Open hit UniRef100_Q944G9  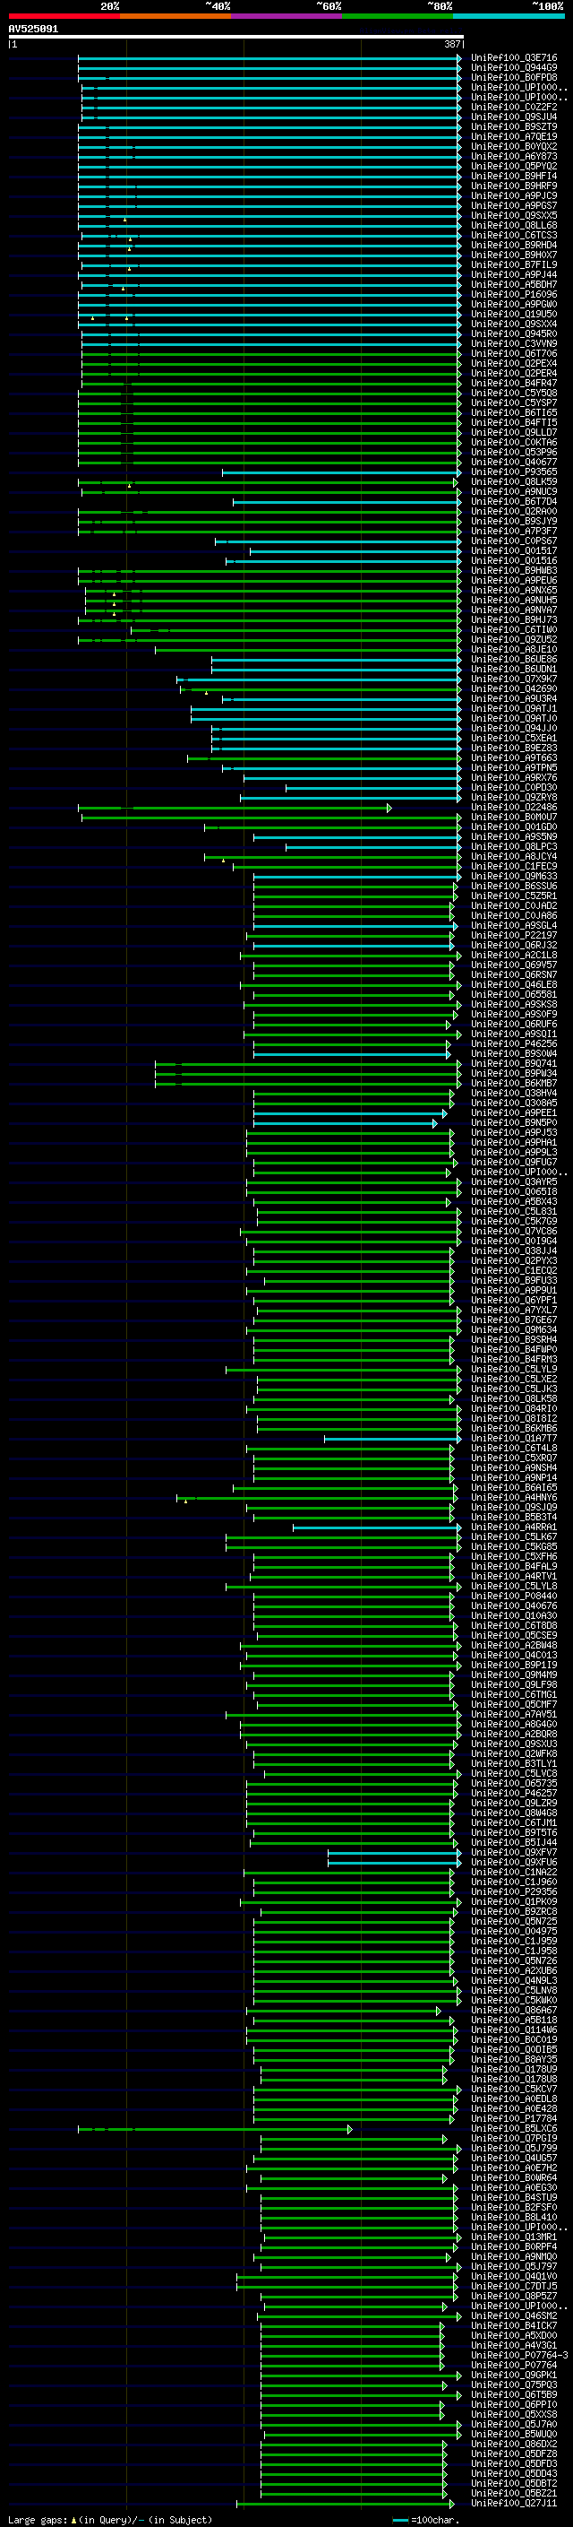pyautogui.click(x=514, y=68)
